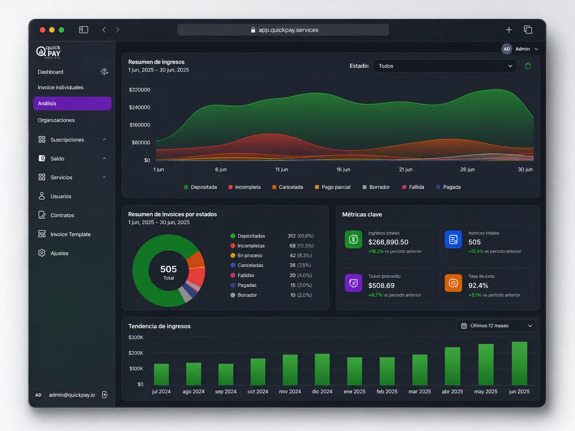Toggle Depositada series in chart legend
Viewport: 575px width, 431px height.
201,187
